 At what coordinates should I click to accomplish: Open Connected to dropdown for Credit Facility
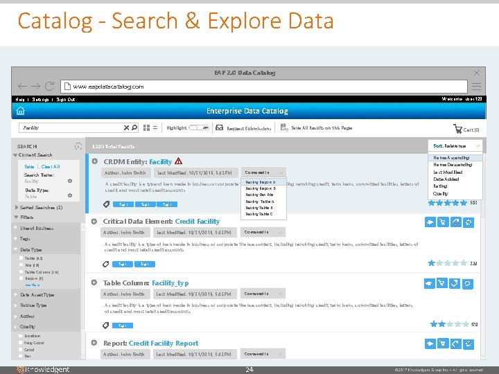(263, 232)
